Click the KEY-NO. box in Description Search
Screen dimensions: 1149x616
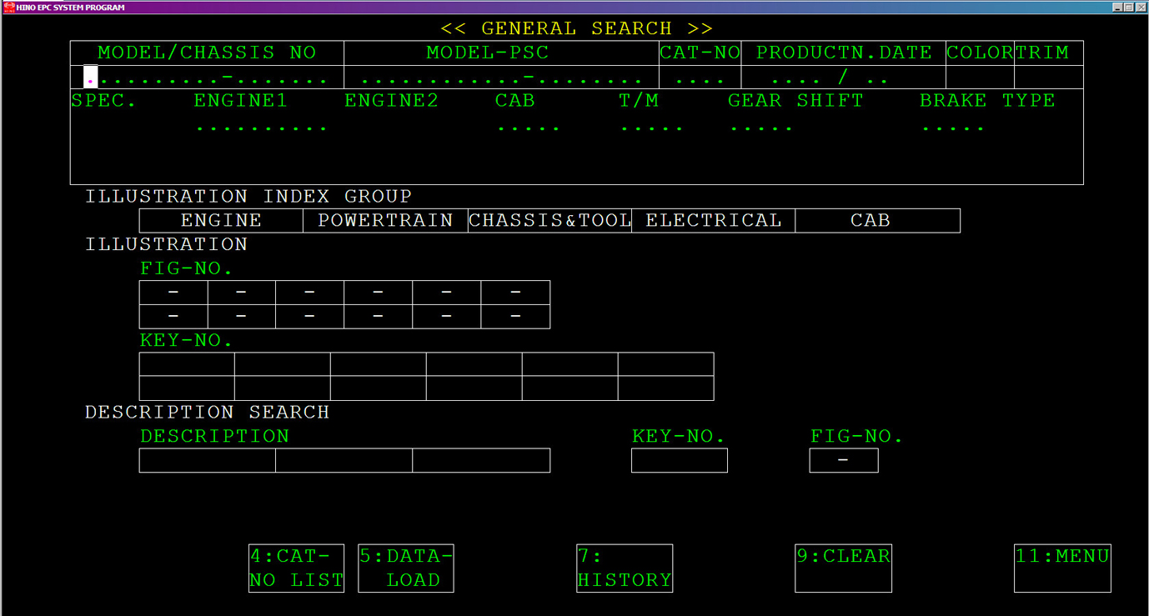[x=679, y=460]
